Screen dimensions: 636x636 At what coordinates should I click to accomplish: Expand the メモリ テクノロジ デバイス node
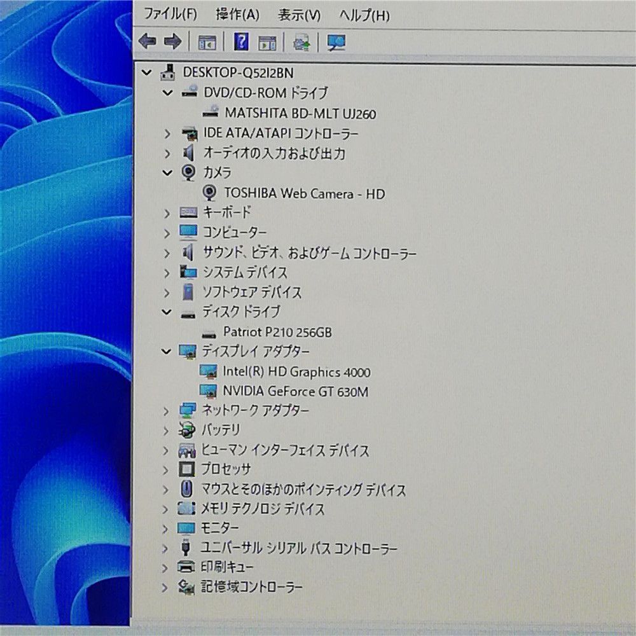[165, 509]
